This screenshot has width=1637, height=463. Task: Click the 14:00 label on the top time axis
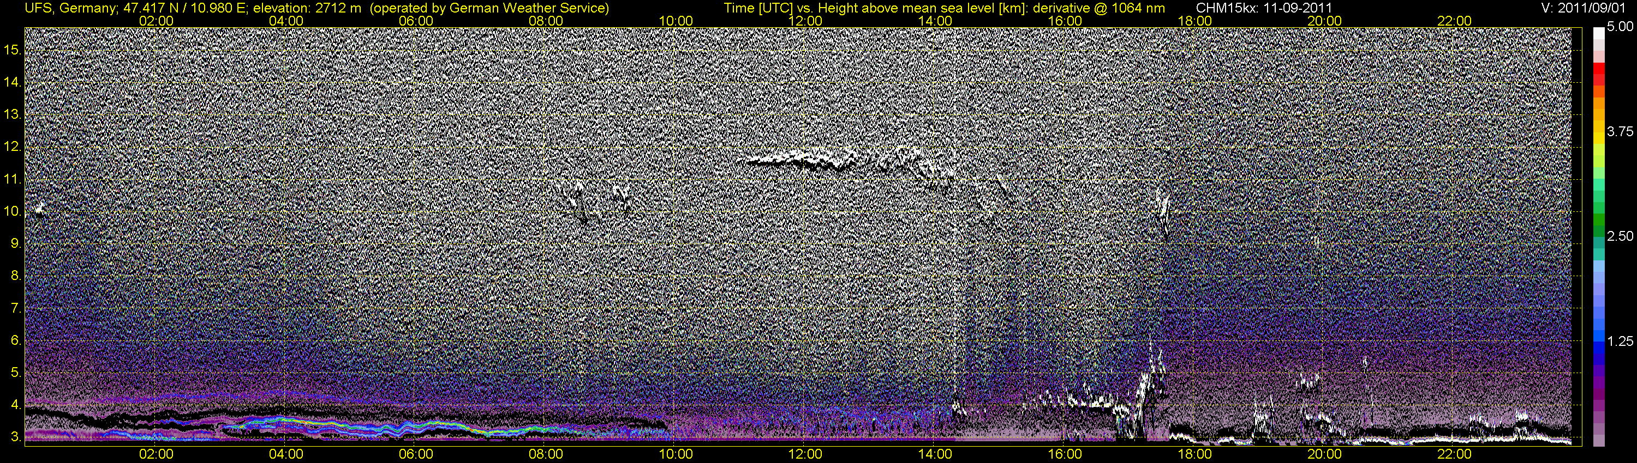click(x=935, y=21)
